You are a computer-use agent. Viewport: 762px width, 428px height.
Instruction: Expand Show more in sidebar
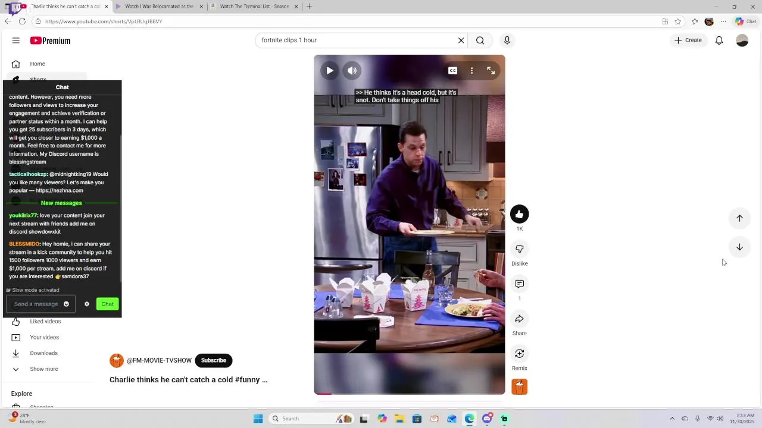(x=45, y=369)
